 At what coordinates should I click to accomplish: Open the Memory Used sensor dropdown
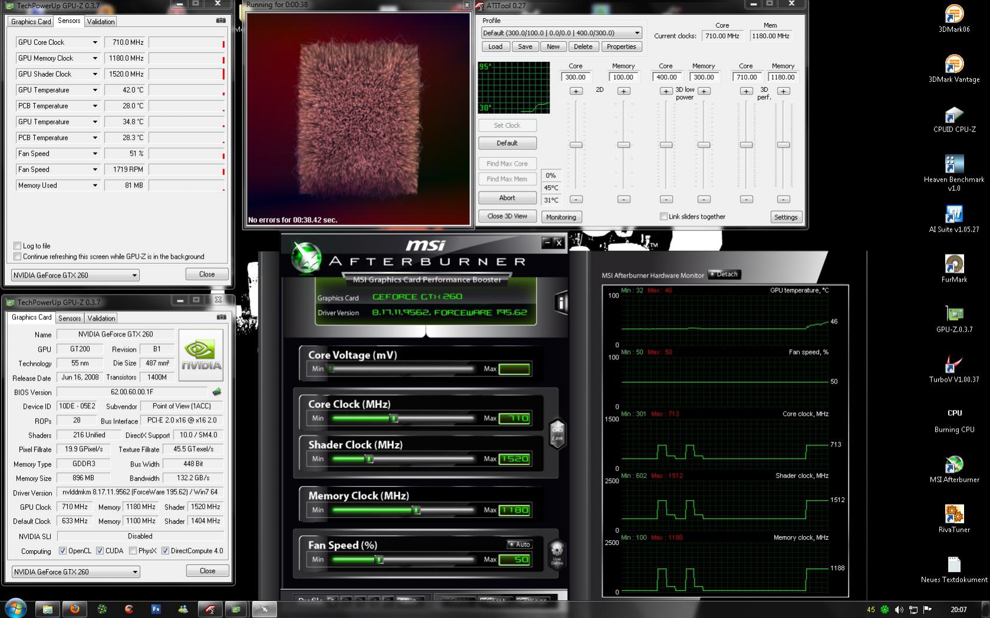click(x=94, y=186)
